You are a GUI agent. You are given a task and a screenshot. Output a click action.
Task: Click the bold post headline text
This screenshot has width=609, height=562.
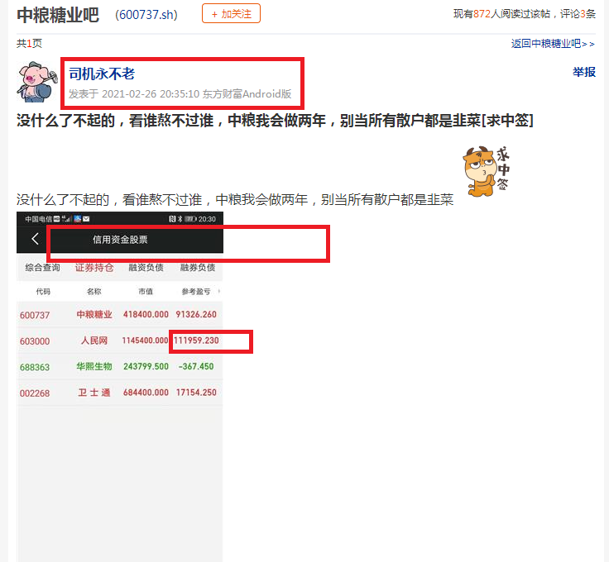click(x=275, y=120)
